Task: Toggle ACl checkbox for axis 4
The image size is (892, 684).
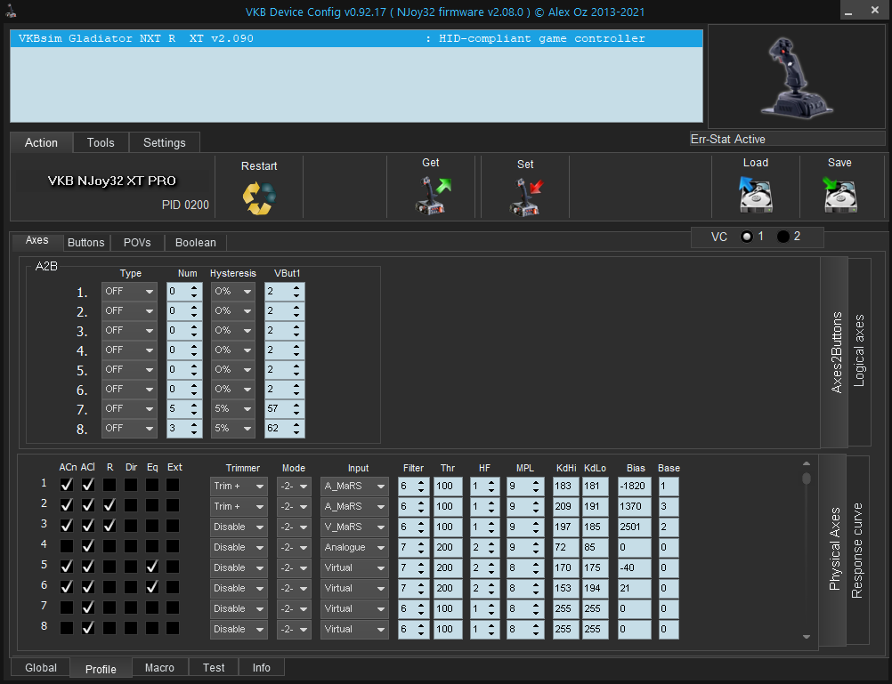Action: point(87,546)
